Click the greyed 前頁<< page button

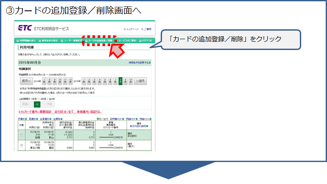point(26,104)
